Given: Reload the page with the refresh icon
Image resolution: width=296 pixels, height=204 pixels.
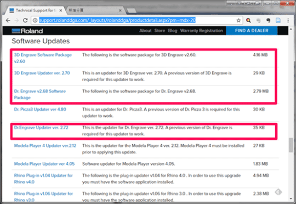Looking at the screenshot, I should (x=25, y=20).
